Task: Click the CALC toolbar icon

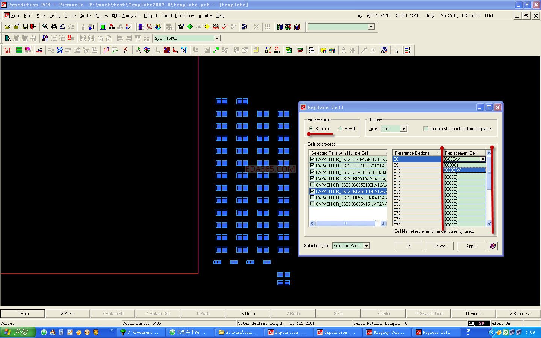Action: coord(311,50)
